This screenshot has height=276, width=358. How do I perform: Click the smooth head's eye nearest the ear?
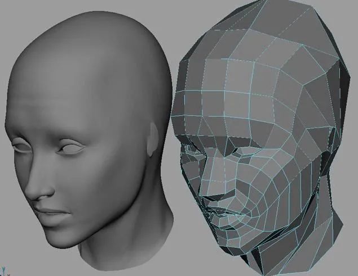click(70, 149)
